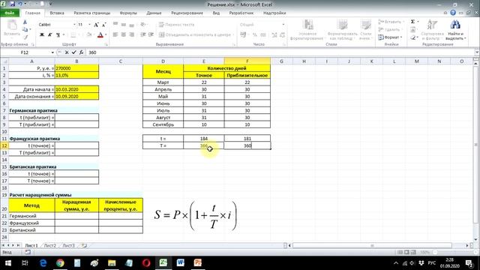
Task: Click the Enter checkmark in formula bar
Action: 73,52
